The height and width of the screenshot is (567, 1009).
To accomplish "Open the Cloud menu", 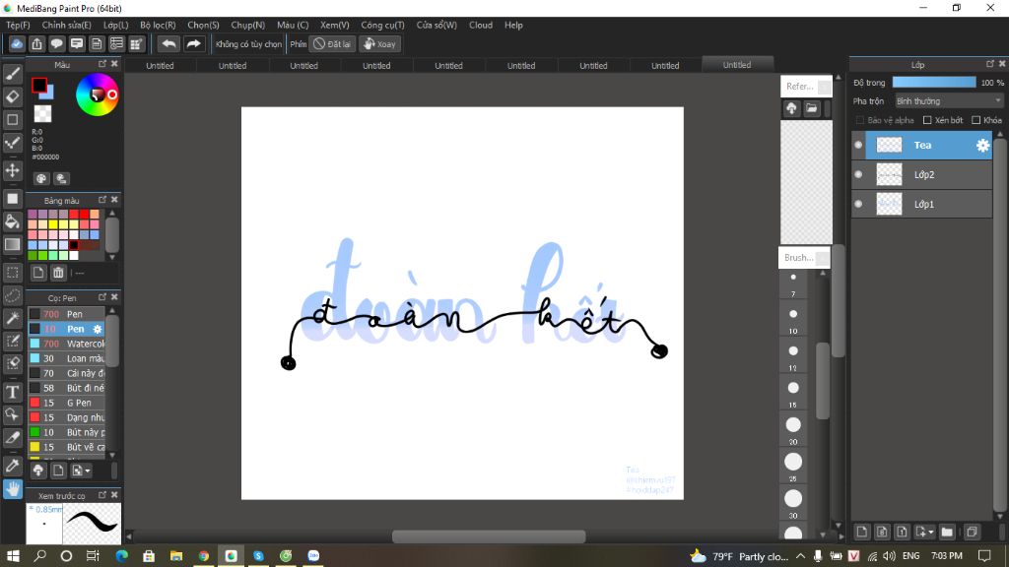I will [x=481, y=25].
